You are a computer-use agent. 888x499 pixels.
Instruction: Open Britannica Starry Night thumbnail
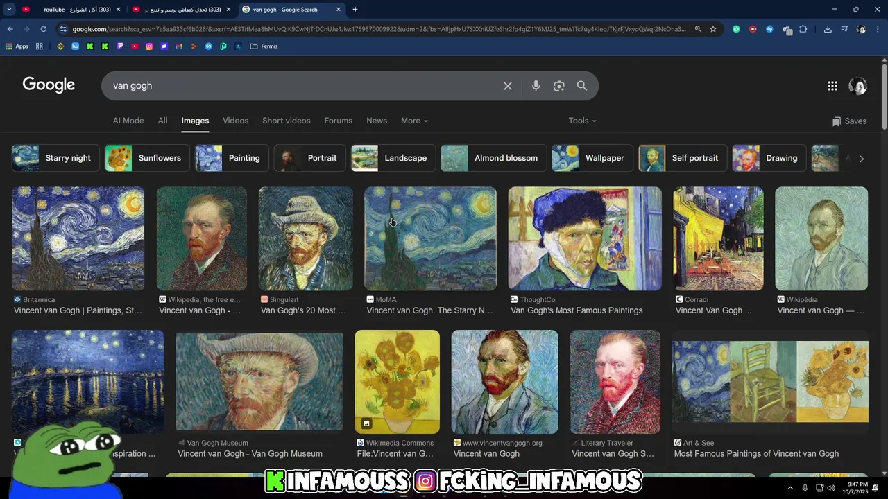point(78,238)
